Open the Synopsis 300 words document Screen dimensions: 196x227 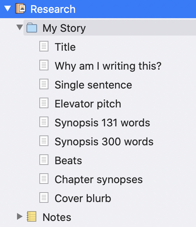104,142
